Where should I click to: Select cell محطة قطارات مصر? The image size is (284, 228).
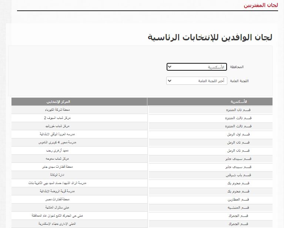[79, 199]
